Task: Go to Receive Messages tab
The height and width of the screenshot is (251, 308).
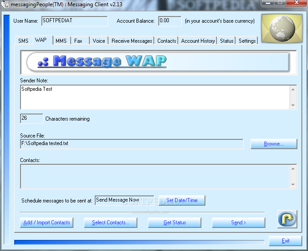Action: point(132,40)
